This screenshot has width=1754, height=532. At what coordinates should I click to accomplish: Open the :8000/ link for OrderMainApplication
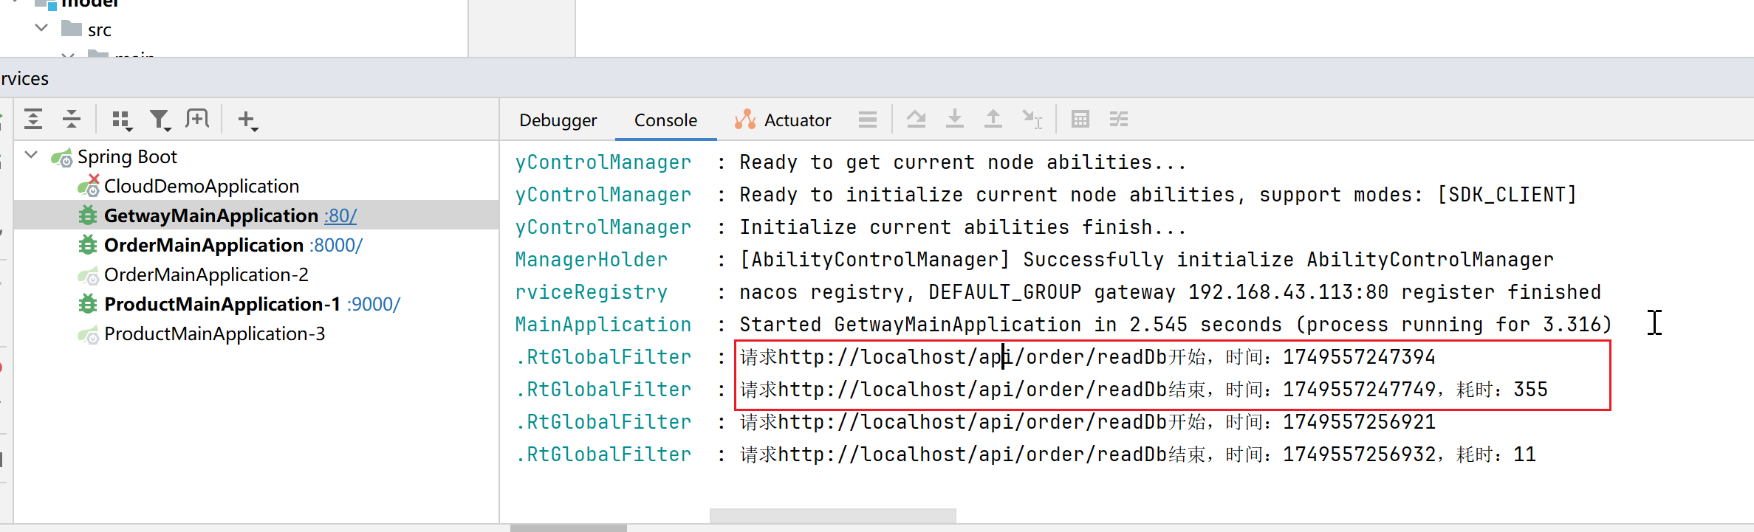pyautogui.click(x=336, y=245)
